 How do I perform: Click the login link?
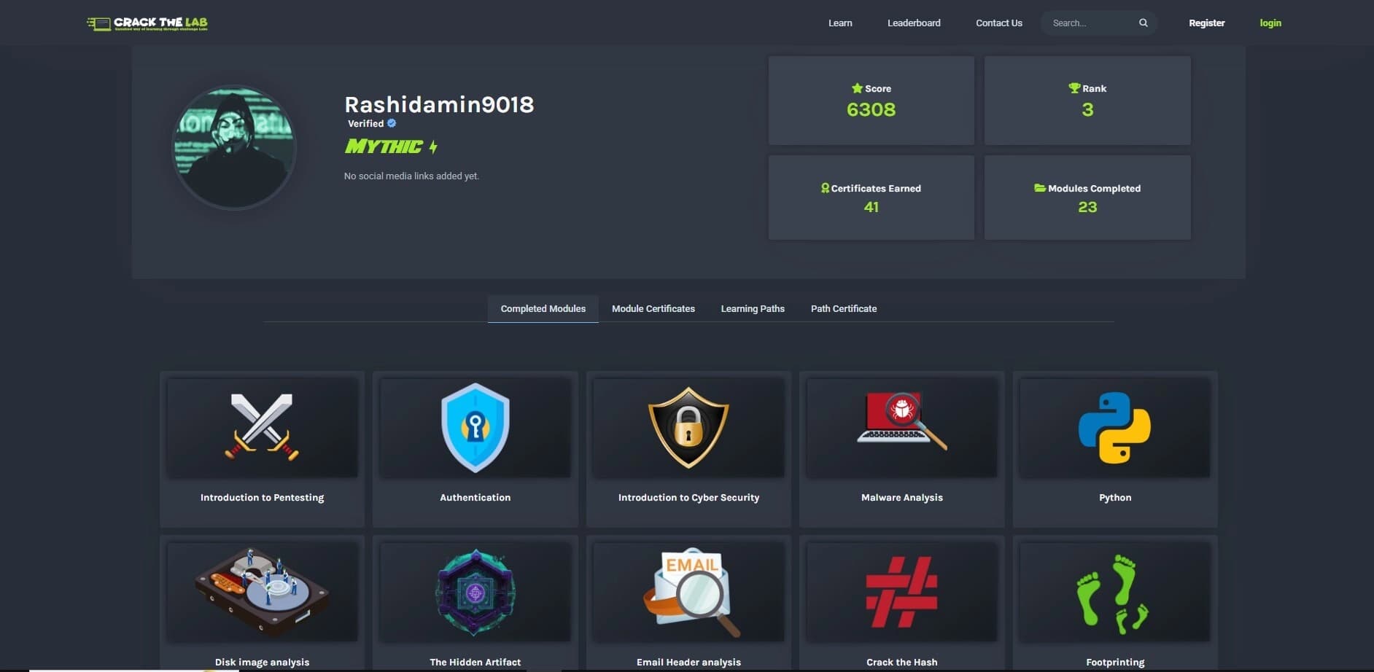(1270, 23)
